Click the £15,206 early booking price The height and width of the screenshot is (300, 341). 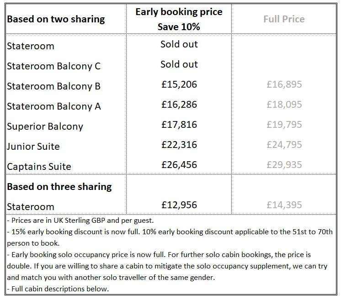tap(179, 84)
